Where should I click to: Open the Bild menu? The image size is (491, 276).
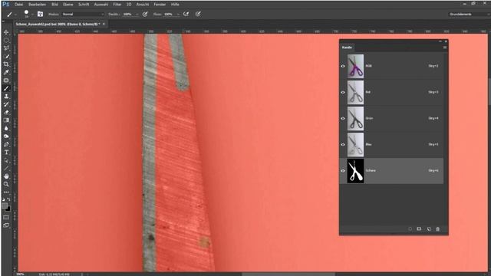(54, 5)
